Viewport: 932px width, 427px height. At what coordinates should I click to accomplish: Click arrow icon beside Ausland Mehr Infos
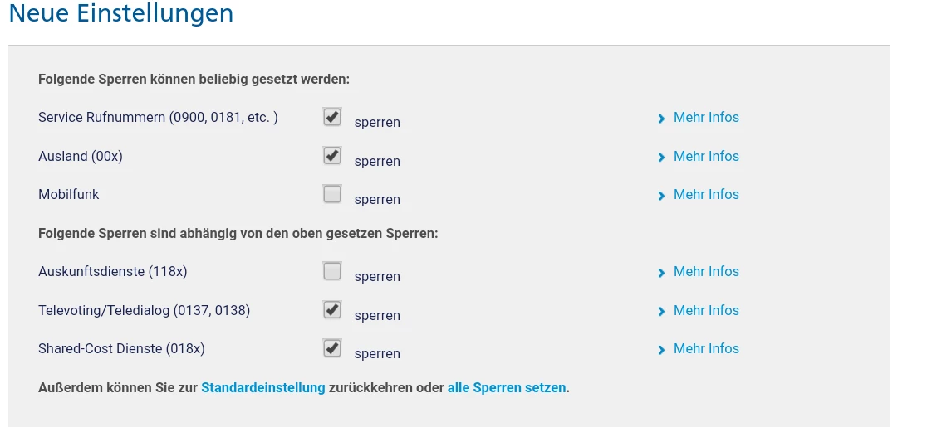(x=661, y=157)
